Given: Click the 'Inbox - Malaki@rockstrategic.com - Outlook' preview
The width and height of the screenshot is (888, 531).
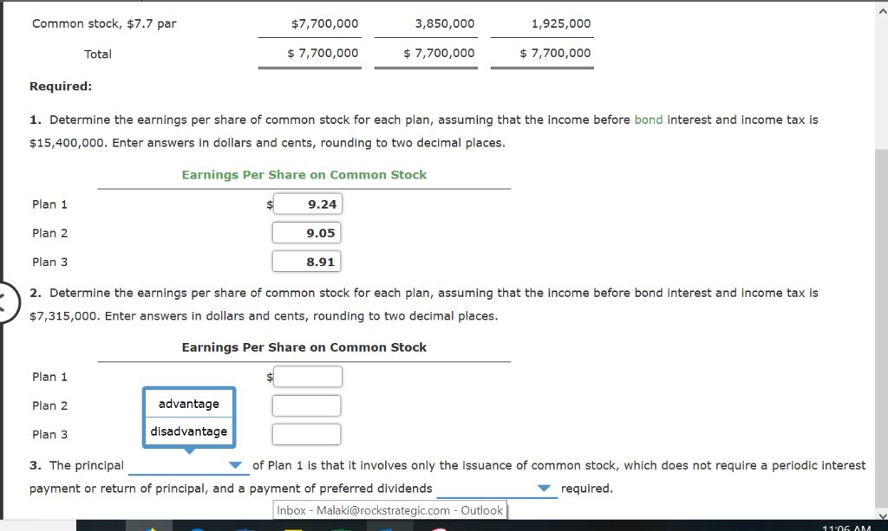Looking at the screenshot, I should point(388,510).
